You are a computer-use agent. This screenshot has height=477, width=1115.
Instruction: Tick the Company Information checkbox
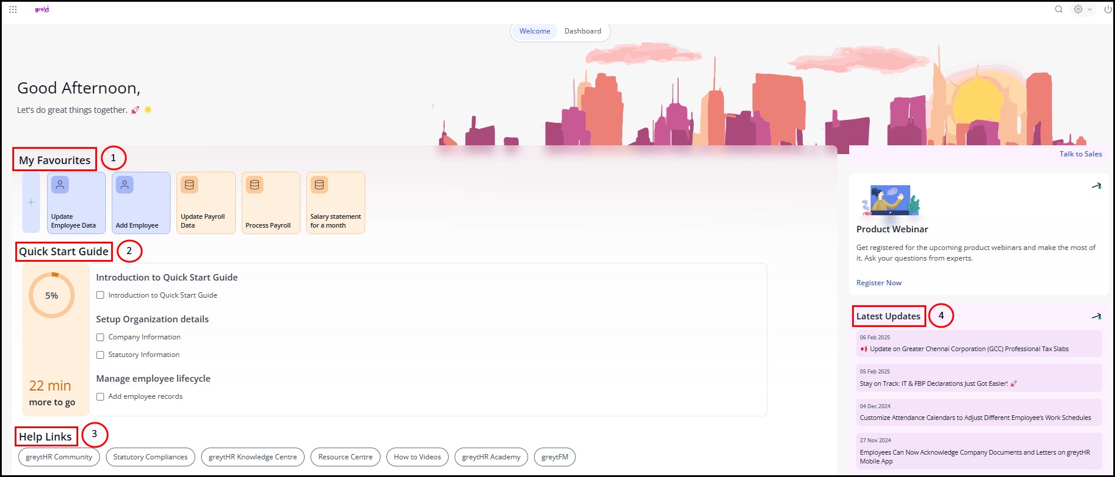[100, 337]
